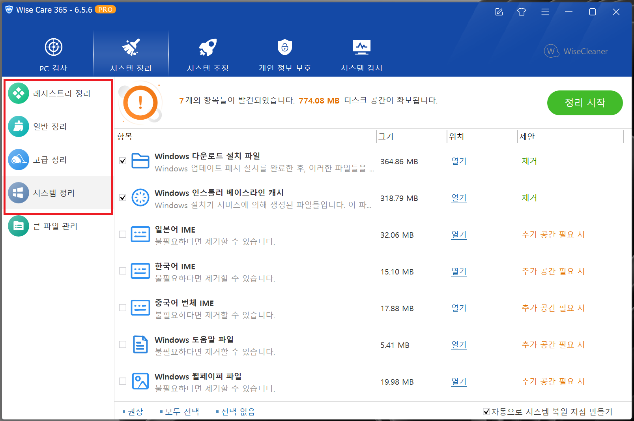Image resolution: width=634 pixels, height=421 pixels.
Task: Open the hamburger menu icon
Action: (x=545, y=12)
